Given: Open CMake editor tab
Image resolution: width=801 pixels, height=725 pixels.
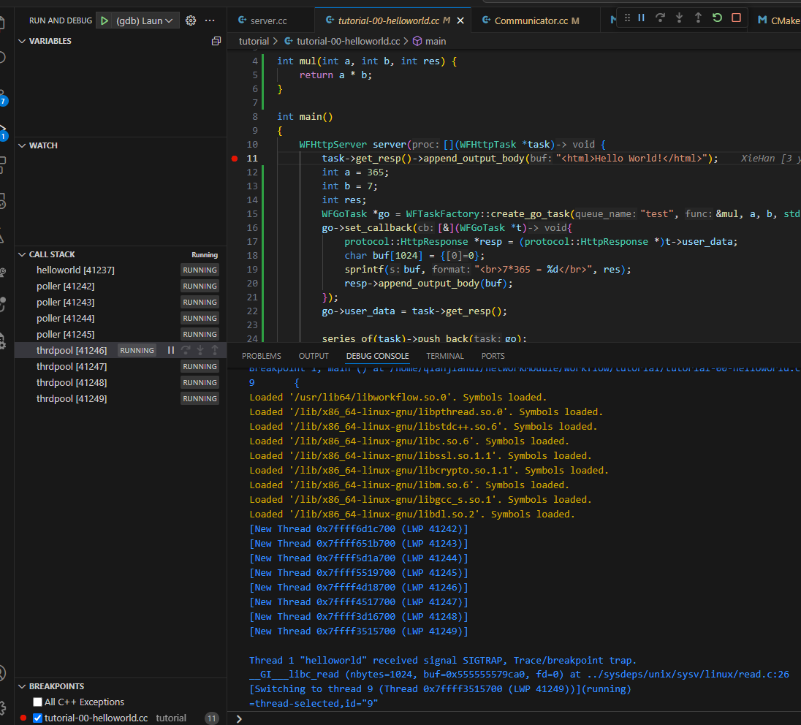Looking at the screenshot, I should 778,21.
